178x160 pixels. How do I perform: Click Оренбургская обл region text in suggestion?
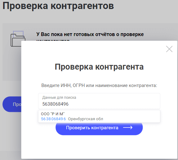(86, 119)
